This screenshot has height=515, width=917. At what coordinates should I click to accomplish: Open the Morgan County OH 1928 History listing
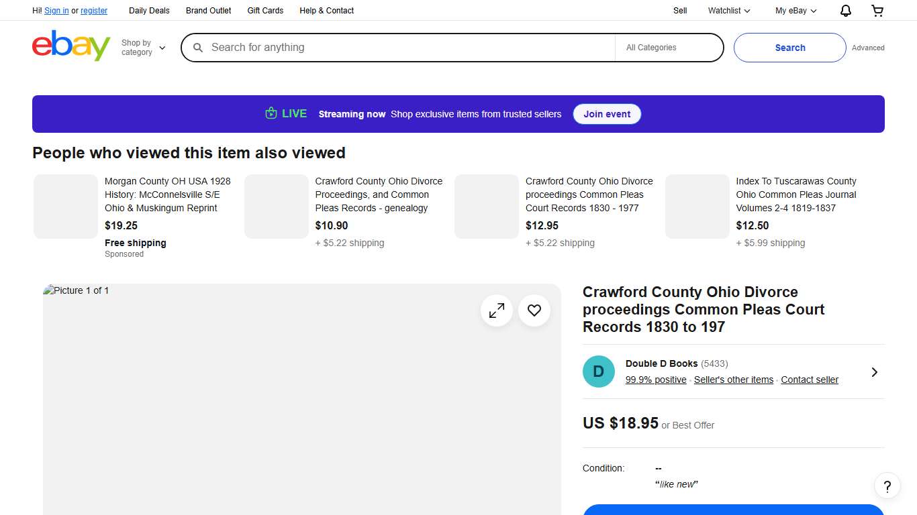click(x=168, y=194)
